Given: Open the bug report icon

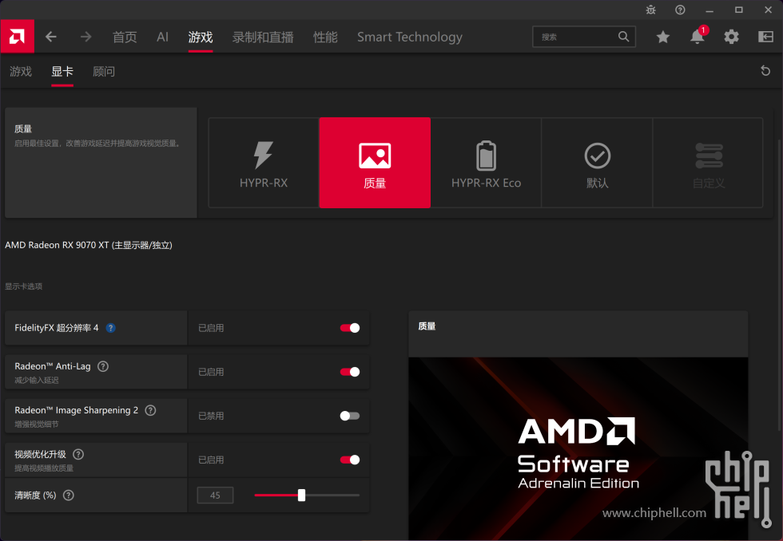Looking at the screenshot, I should pyautogui.click(x=650, y=10).
